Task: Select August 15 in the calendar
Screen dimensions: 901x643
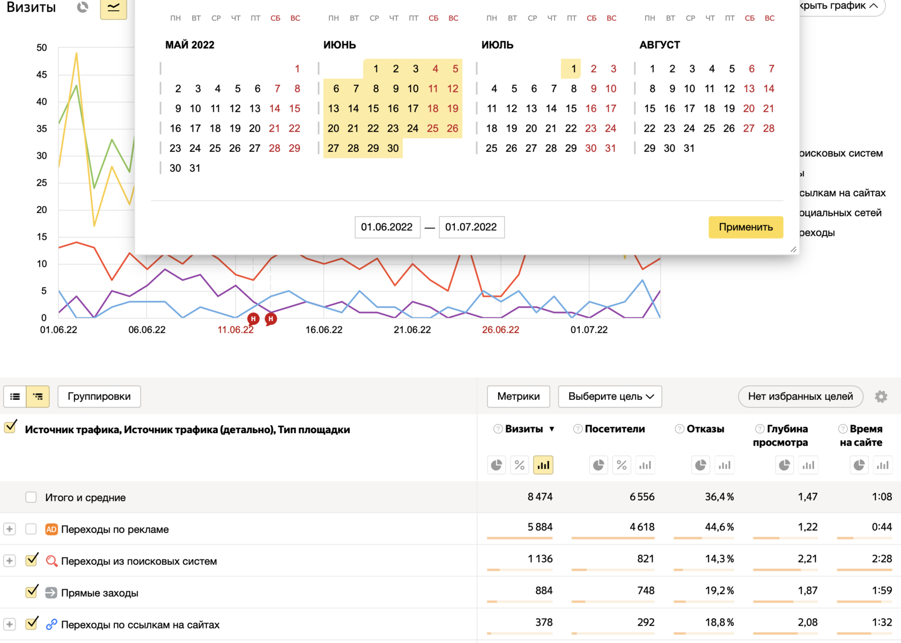Action: 650,108
